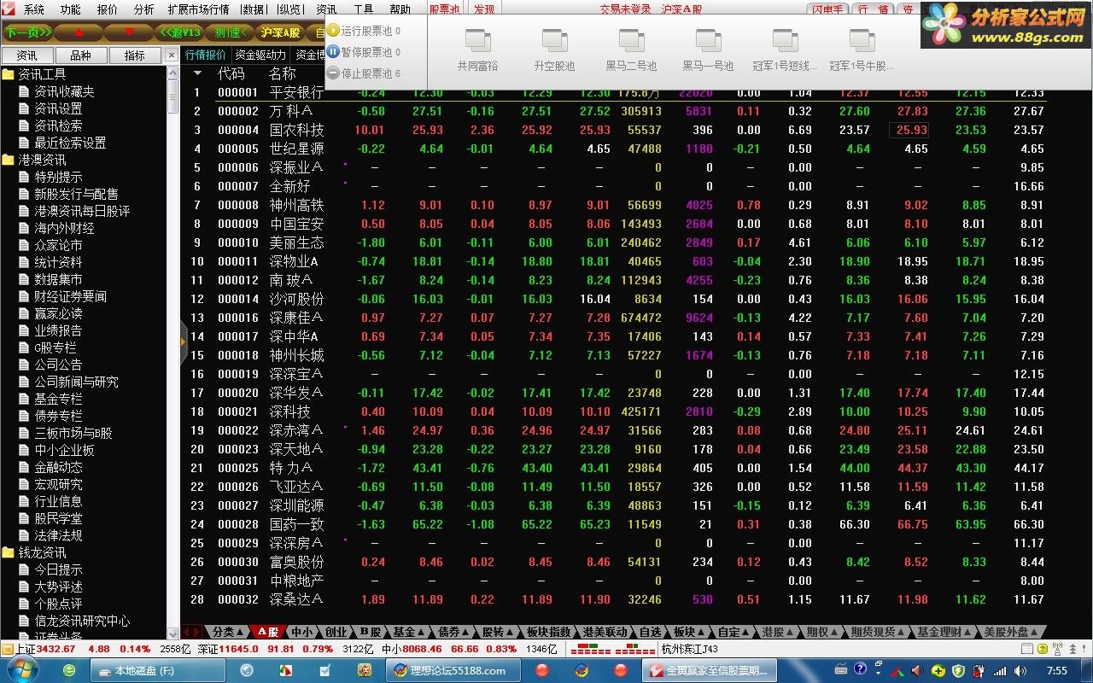Viewport: 1093px width, 683px height.
Task: Open the 资讯工具 folder in the tree
Action: coord(33,74)
